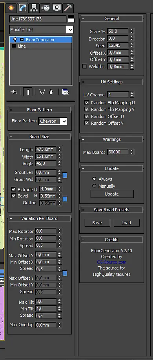Click the object name field Line1789537473
Image resolution: width=153 pixels, height=360 pixels.
pos(38,19)
